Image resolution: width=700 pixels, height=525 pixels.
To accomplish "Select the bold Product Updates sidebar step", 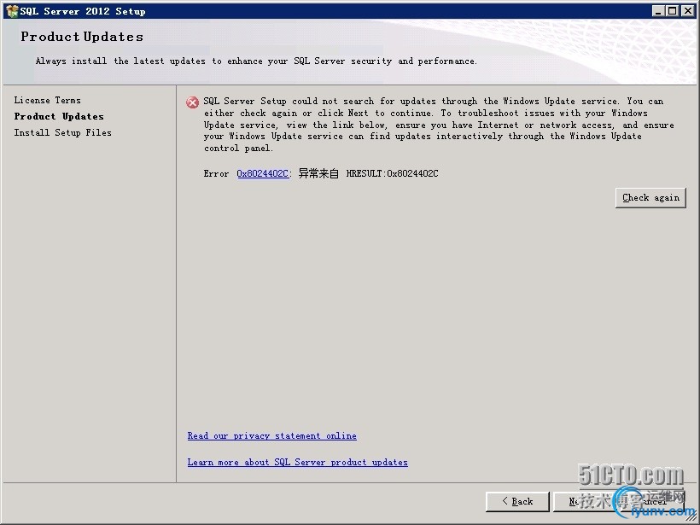I will [x=59, y=116].
